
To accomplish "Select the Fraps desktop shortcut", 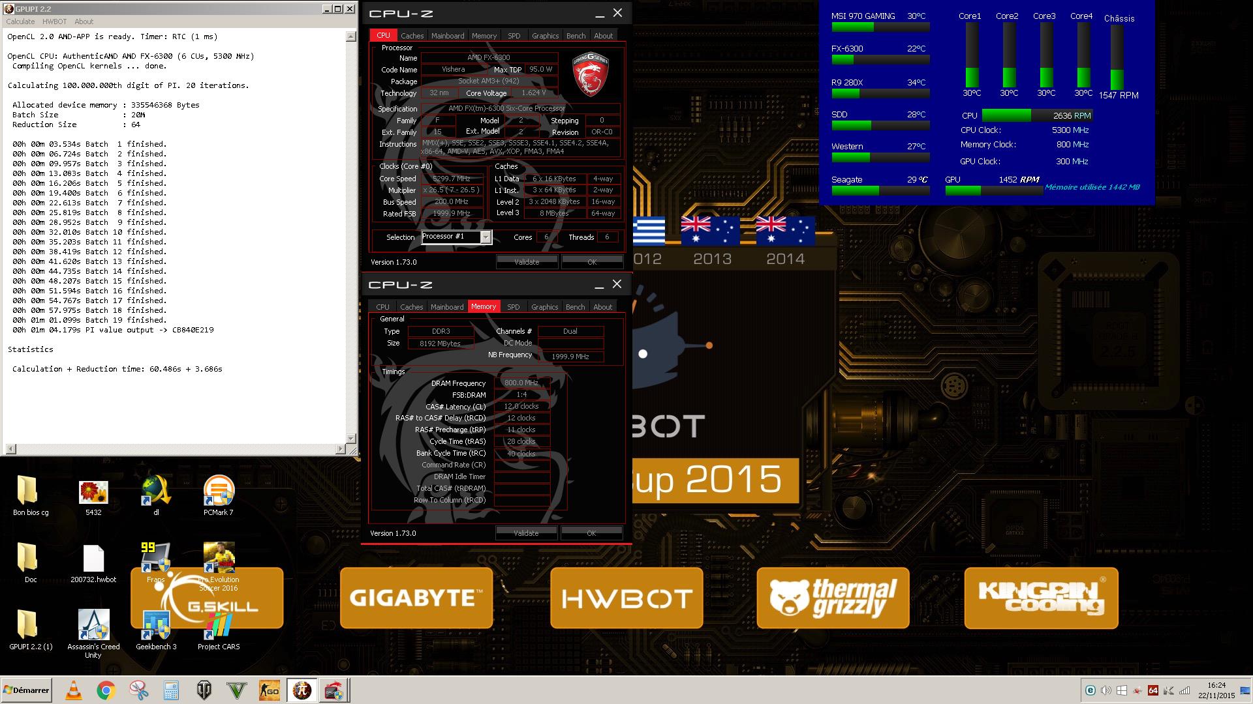I will coord(156,563).
